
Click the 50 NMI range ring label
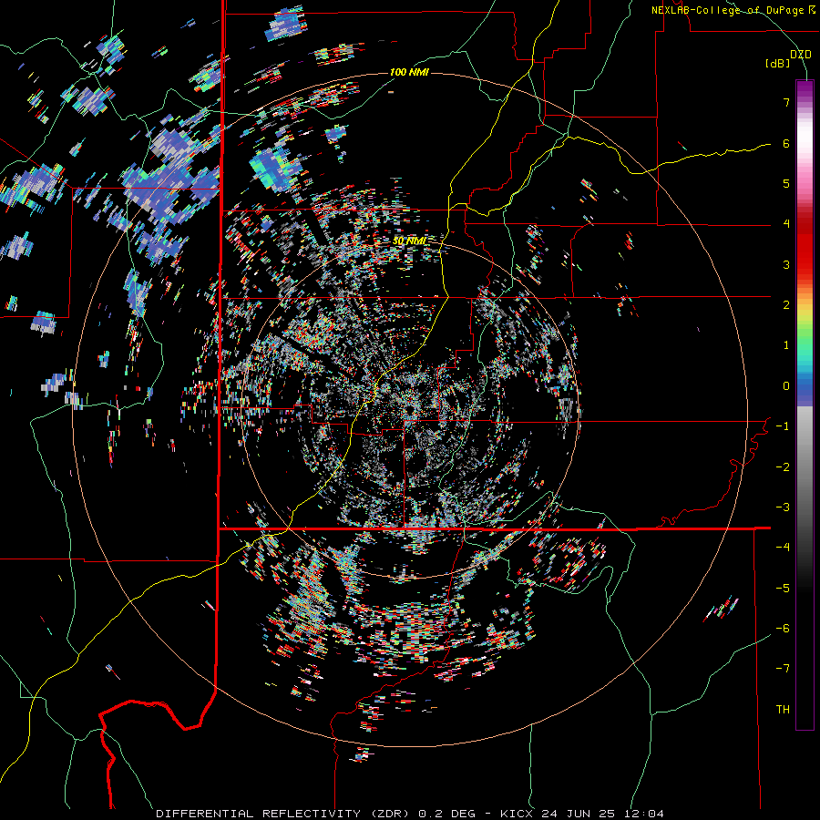pyautogui.click(x=409, y=241)
